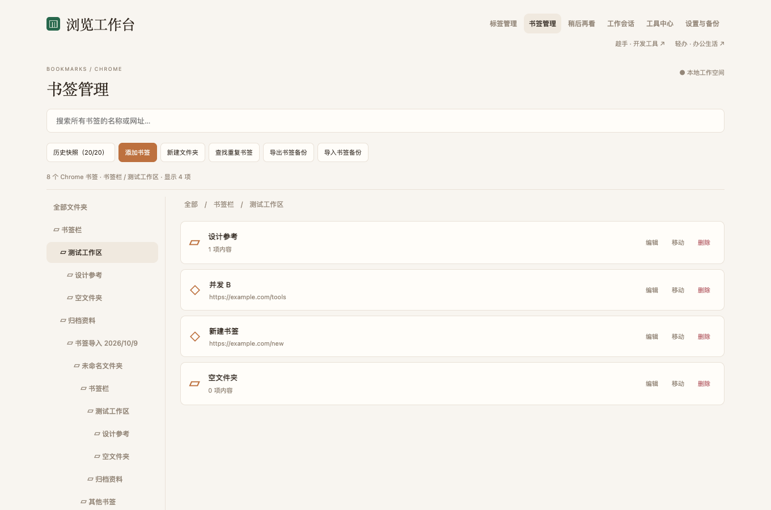The image size is (771, 510).
Task: Focus the bookmark search field
Action: pyautogui.click(x=385, y=121)
